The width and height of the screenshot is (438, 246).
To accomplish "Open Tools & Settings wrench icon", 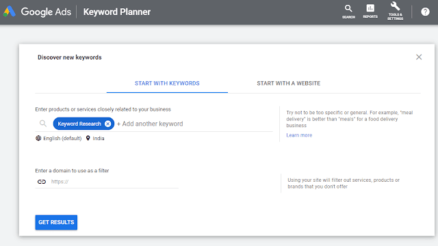I will [x=395, y=11].
